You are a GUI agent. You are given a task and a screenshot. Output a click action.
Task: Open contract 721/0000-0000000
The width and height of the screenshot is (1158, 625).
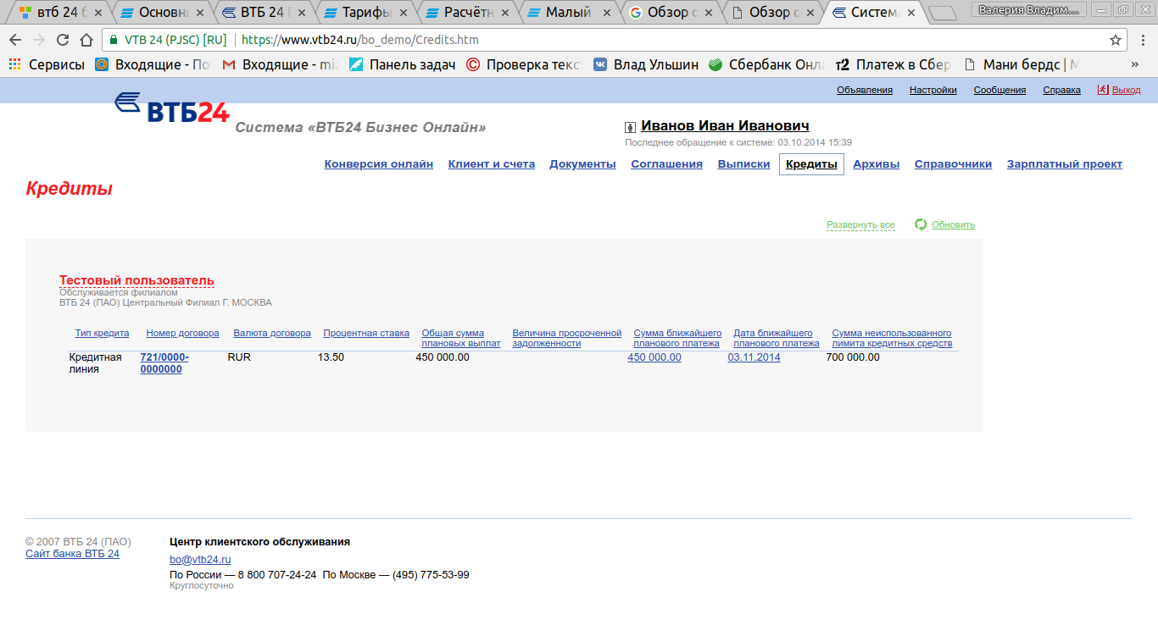pos(164,363)
